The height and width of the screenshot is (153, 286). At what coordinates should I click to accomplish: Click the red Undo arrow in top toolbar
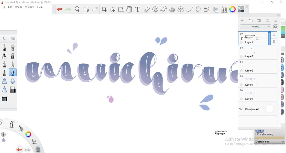tap(59, 9)
